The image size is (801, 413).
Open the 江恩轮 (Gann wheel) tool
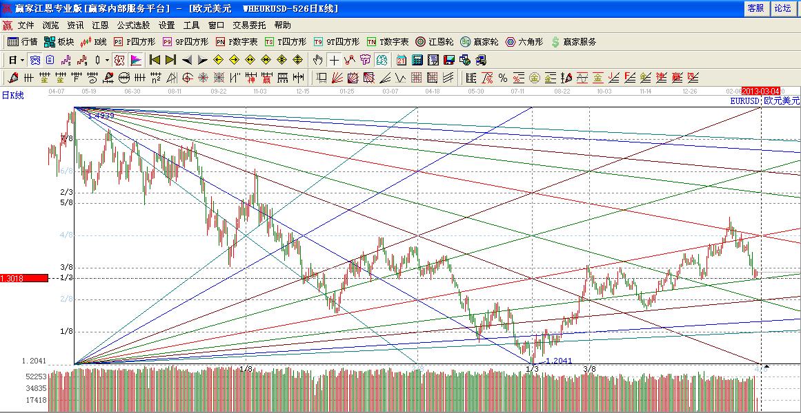coord(434,42)
